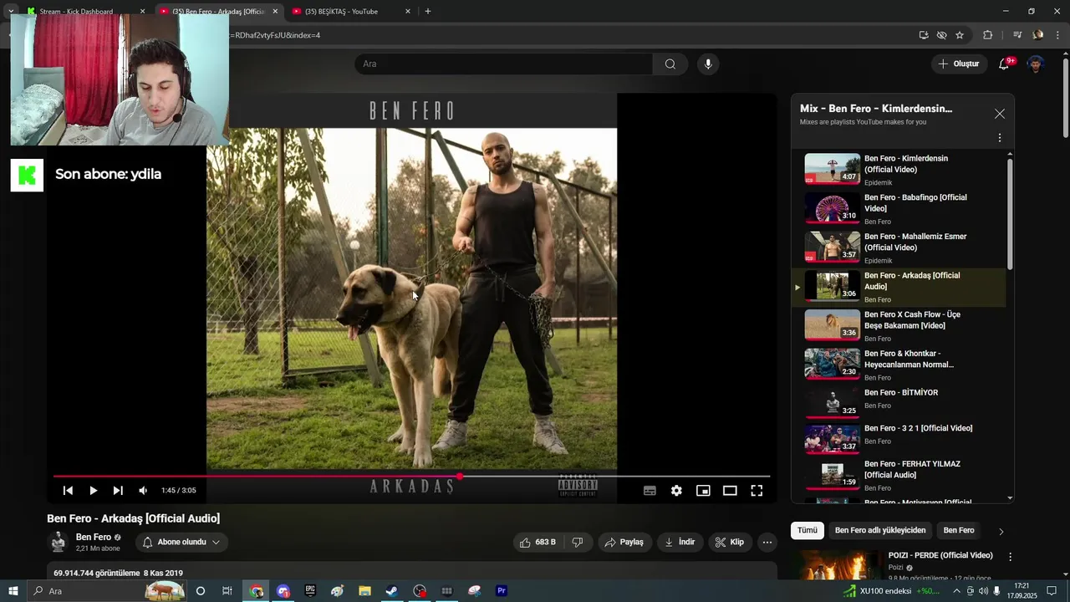This screenshot has width=1070, height=602.
Task: Download the video via İndir
Action: 680,542
